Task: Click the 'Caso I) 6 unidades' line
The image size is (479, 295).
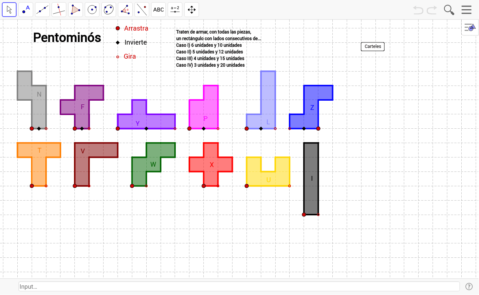Action: point(209,45)
